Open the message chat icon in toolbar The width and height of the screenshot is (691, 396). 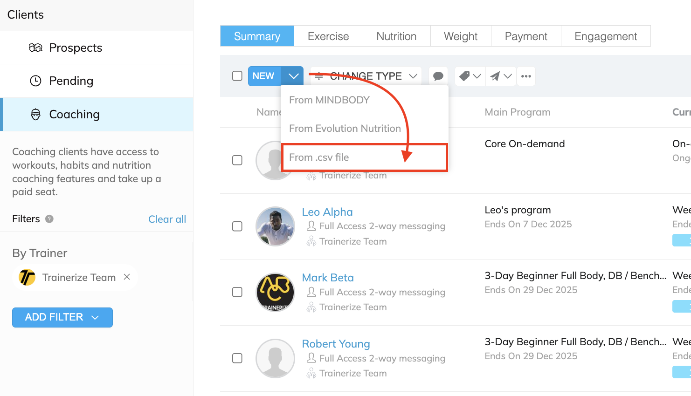438,76
